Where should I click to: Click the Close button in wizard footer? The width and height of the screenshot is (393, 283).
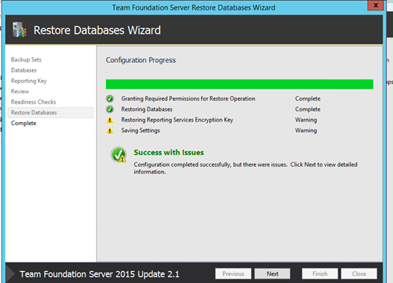click(359, 273)
